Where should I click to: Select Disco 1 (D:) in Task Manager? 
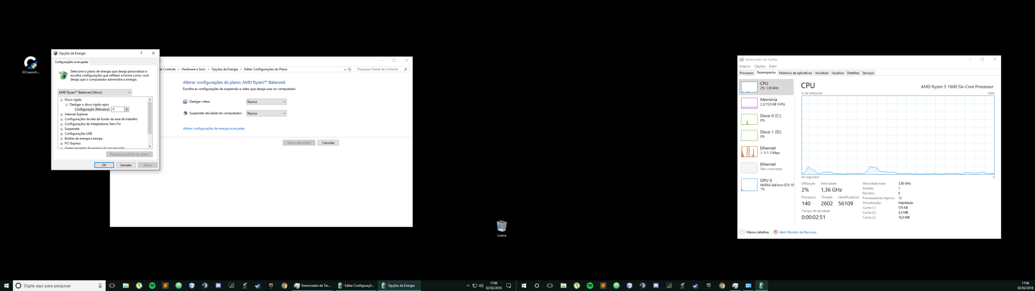[766, 135]
